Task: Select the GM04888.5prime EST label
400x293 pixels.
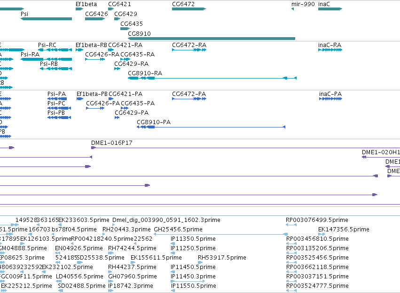Action: pos(23,248)
